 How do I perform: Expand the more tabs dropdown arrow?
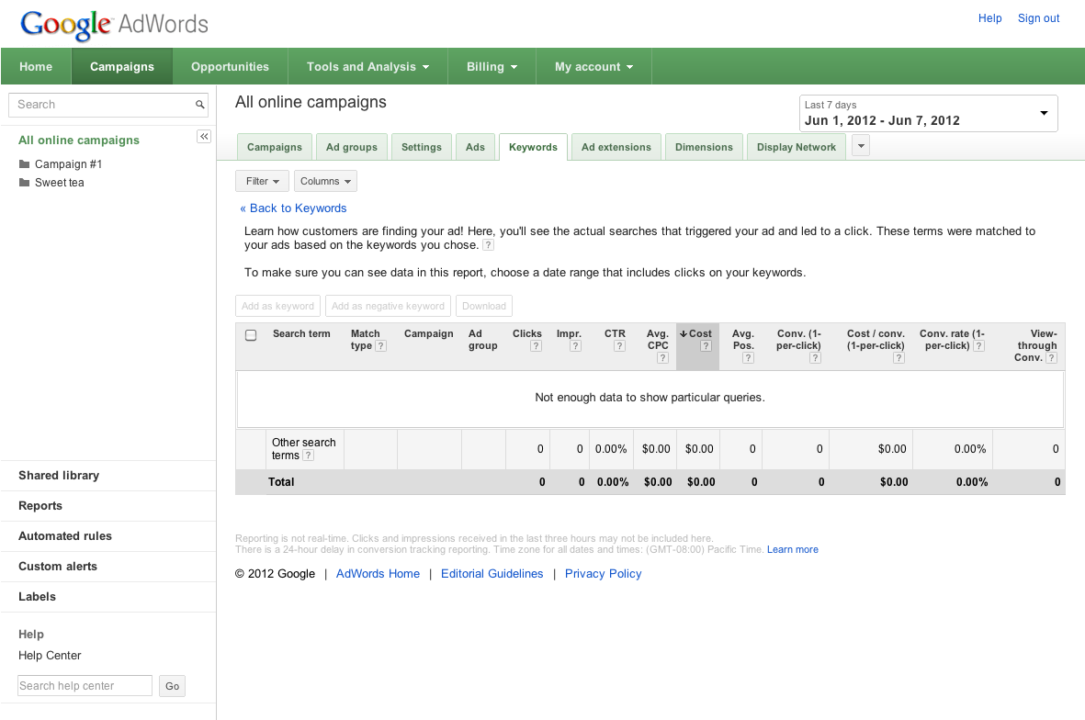pos(861,146)
